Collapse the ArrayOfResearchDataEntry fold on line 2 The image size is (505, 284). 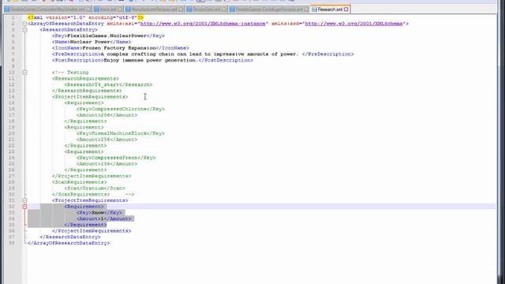click(24, 24)
